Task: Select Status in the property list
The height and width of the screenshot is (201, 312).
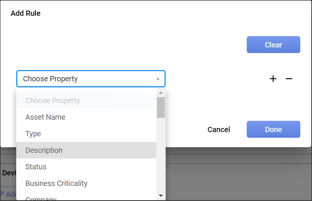Action: coord(36,167)
